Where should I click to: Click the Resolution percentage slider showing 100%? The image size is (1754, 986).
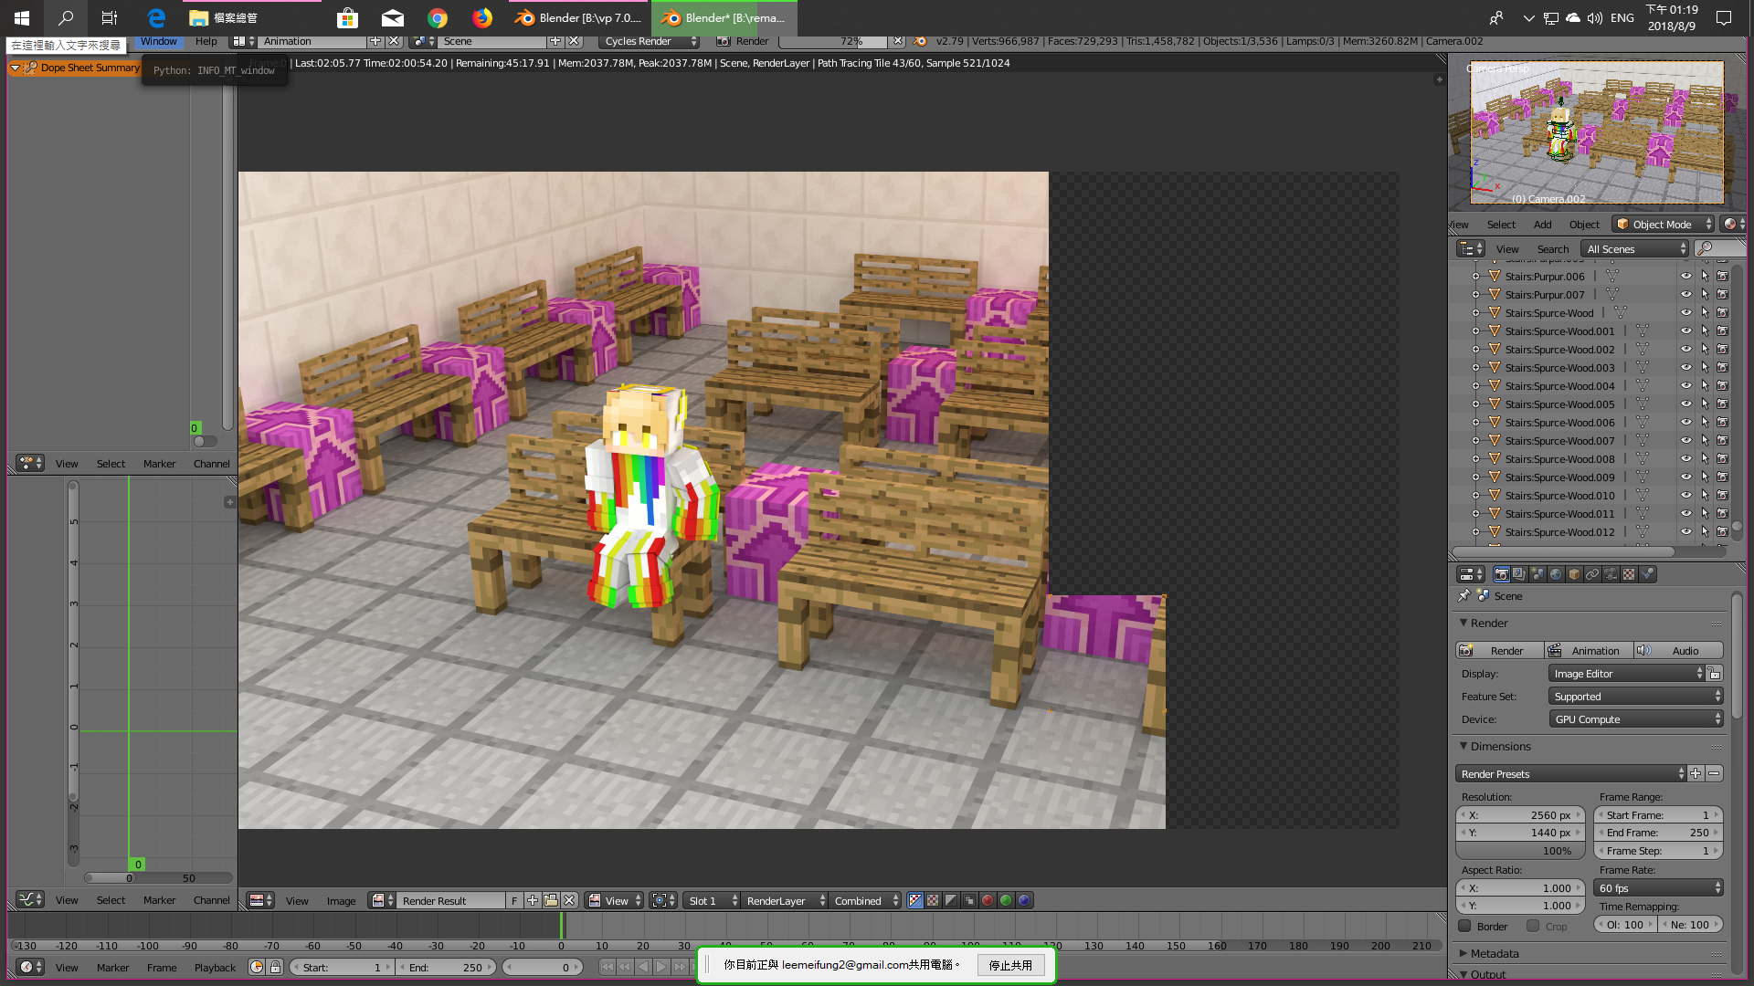[x=1520, y=851]
